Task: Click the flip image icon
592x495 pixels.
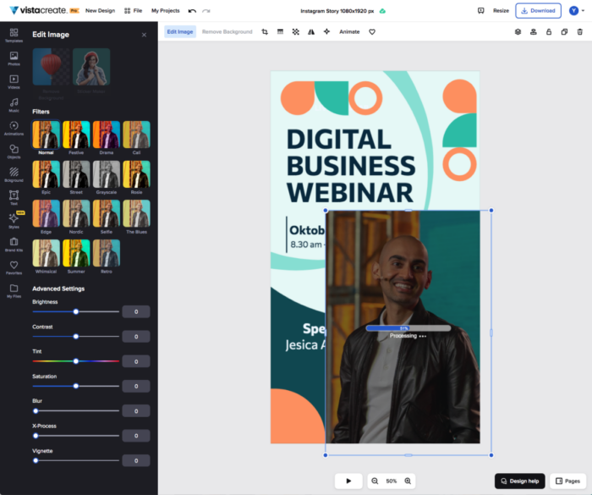Action: tap(310, 31)
